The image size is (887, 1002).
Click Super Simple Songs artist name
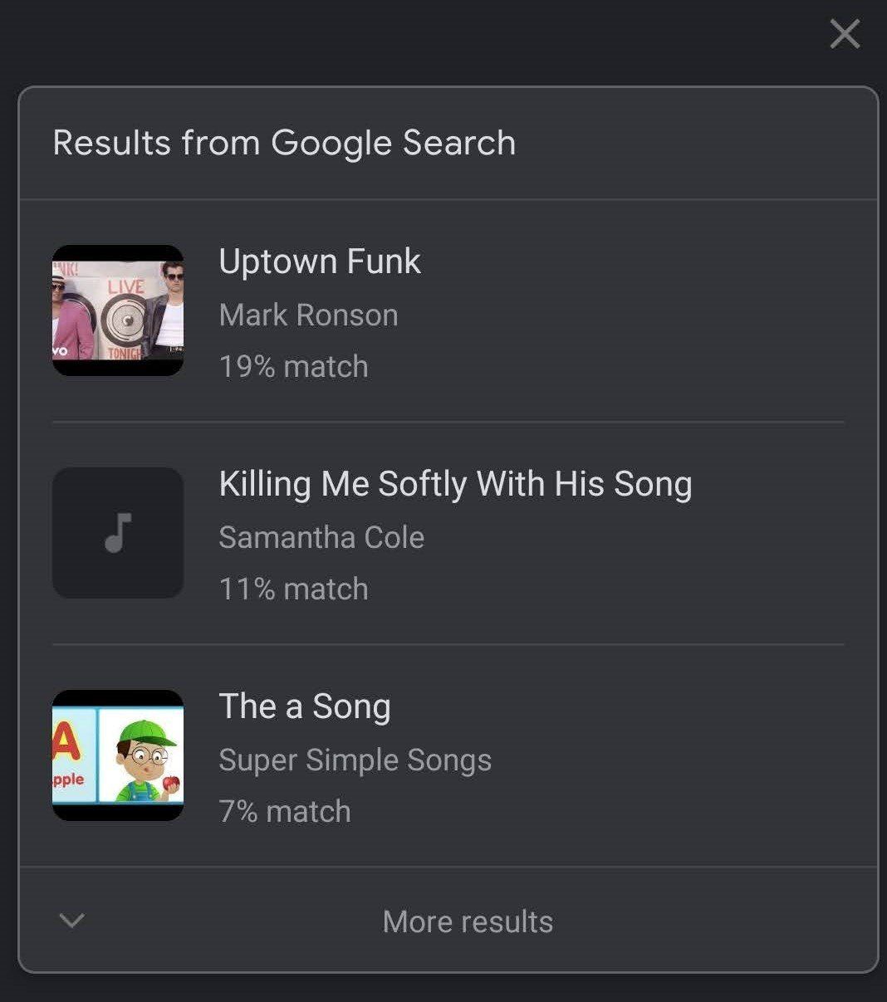(x=355, y=760)
